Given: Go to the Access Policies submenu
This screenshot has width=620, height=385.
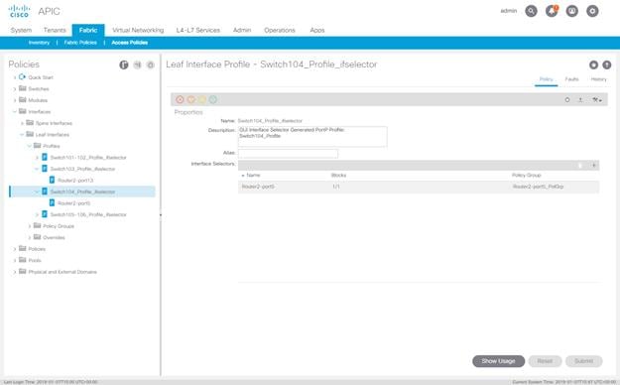Looking at the screenshot, I should pyautogui.click(x=130, y=43).
